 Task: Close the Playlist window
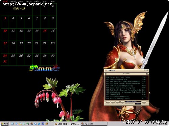pos(148,74)
